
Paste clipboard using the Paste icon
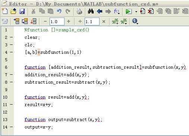50,11
